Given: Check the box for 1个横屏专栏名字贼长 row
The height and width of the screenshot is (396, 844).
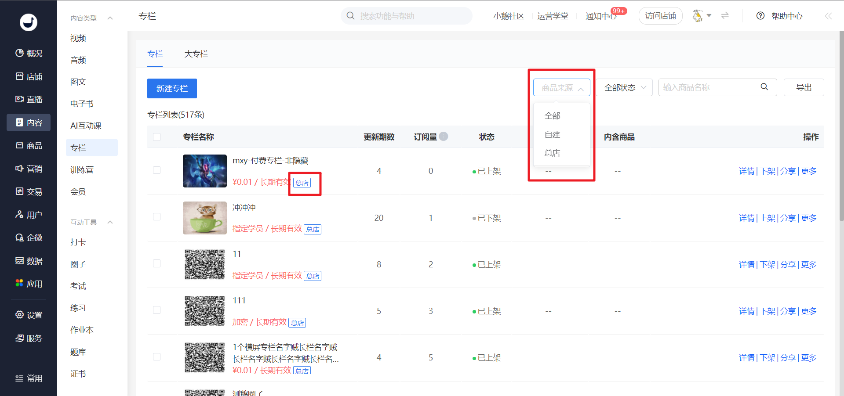Looking at the screenshot, I should [x=156, y=357].
